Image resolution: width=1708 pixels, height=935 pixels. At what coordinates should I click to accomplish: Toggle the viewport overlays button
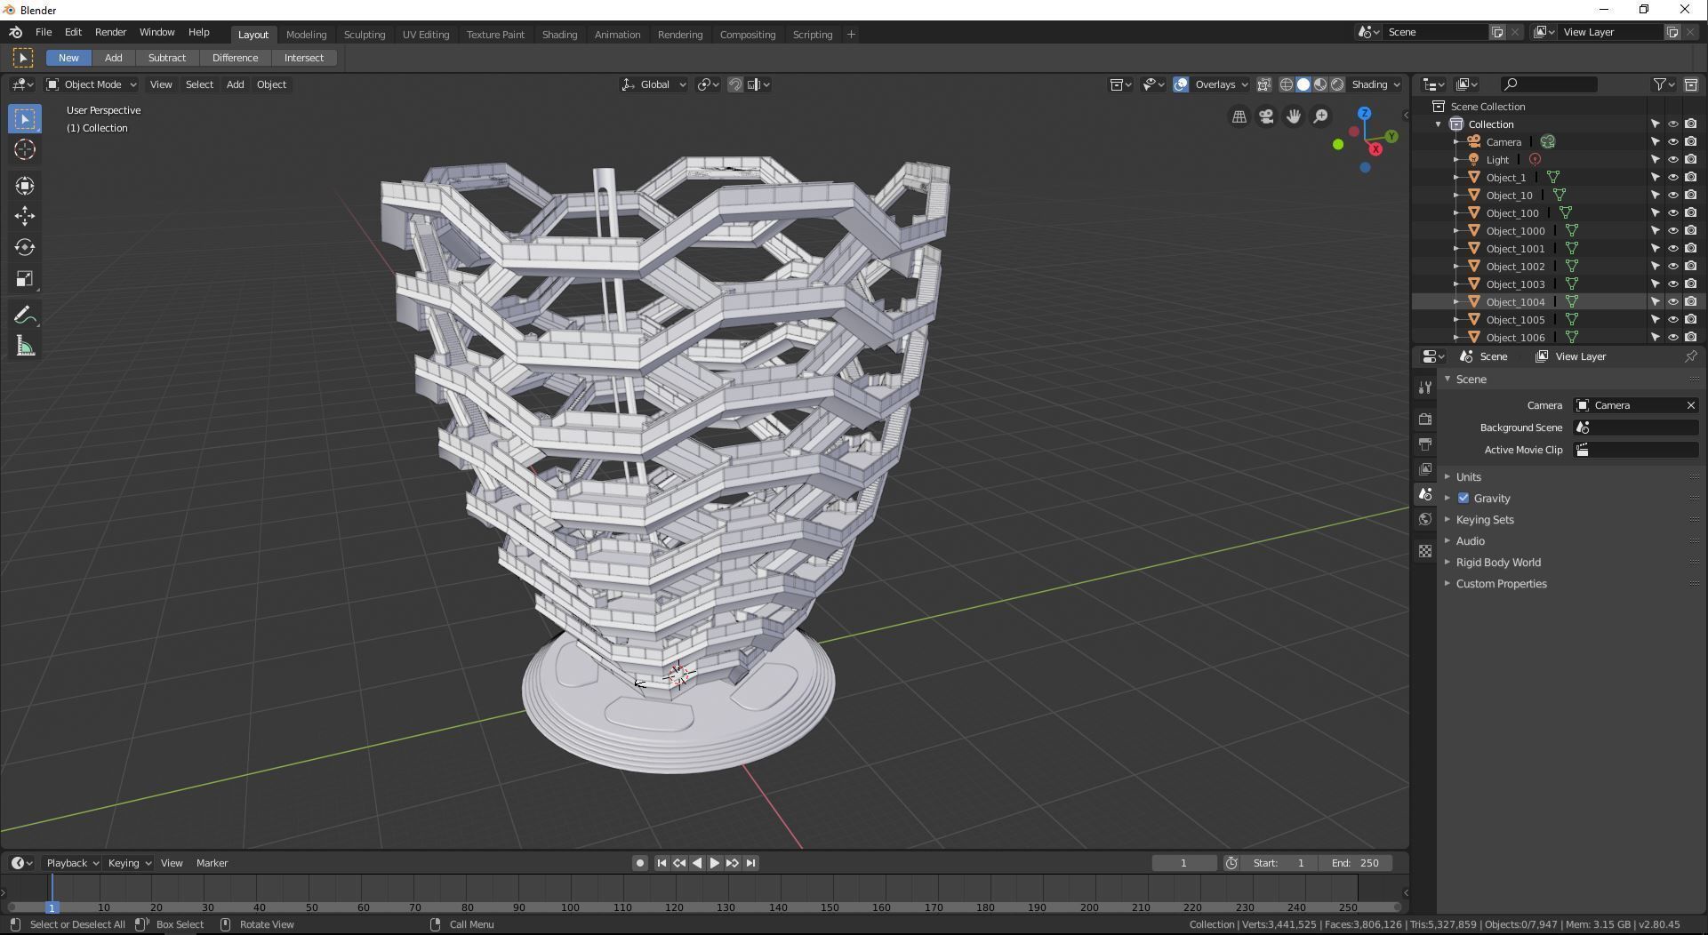(x=1181, y=84)
